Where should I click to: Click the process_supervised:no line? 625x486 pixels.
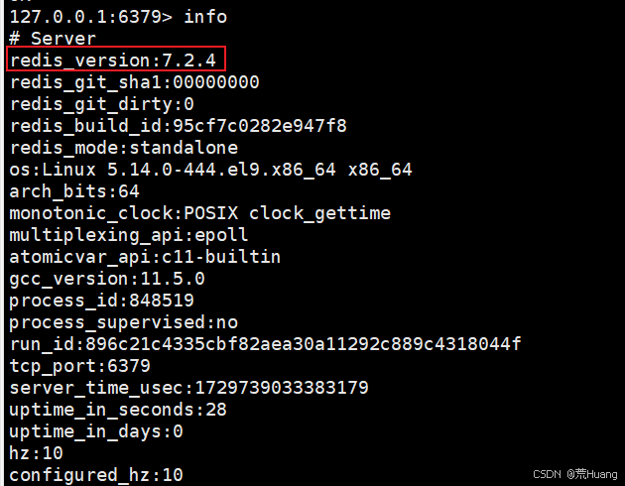tap(123, 322)
